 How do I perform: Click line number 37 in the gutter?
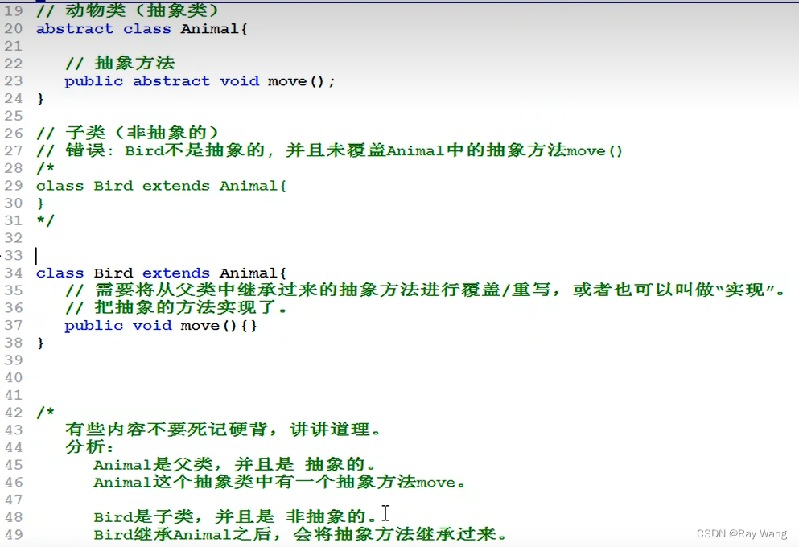(14, 325)
